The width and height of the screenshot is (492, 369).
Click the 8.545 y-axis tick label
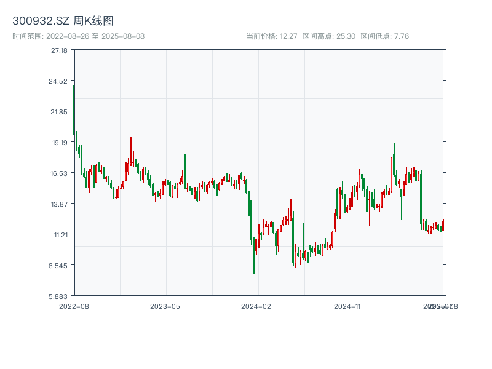(60, 265)
